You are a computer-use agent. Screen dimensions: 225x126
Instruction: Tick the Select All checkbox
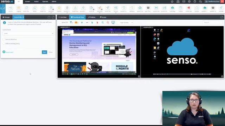[60, 22]
